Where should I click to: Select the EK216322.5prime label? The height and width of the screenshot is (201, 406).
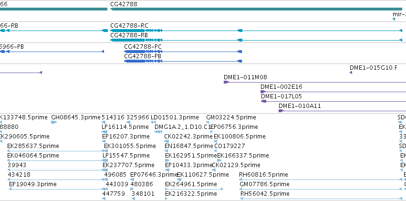191,194
